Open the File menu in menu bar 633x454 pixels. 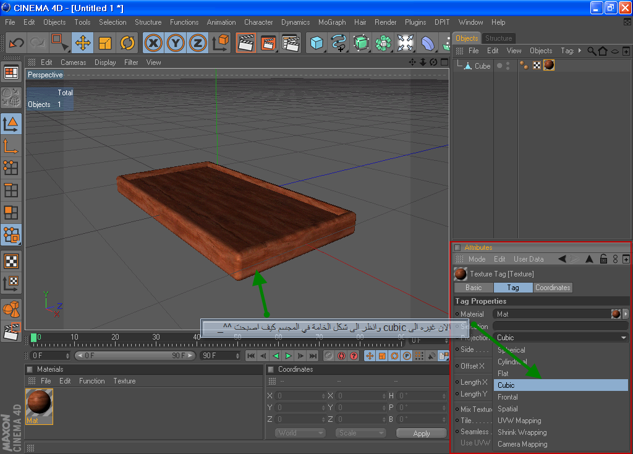(x=10, y=22)
